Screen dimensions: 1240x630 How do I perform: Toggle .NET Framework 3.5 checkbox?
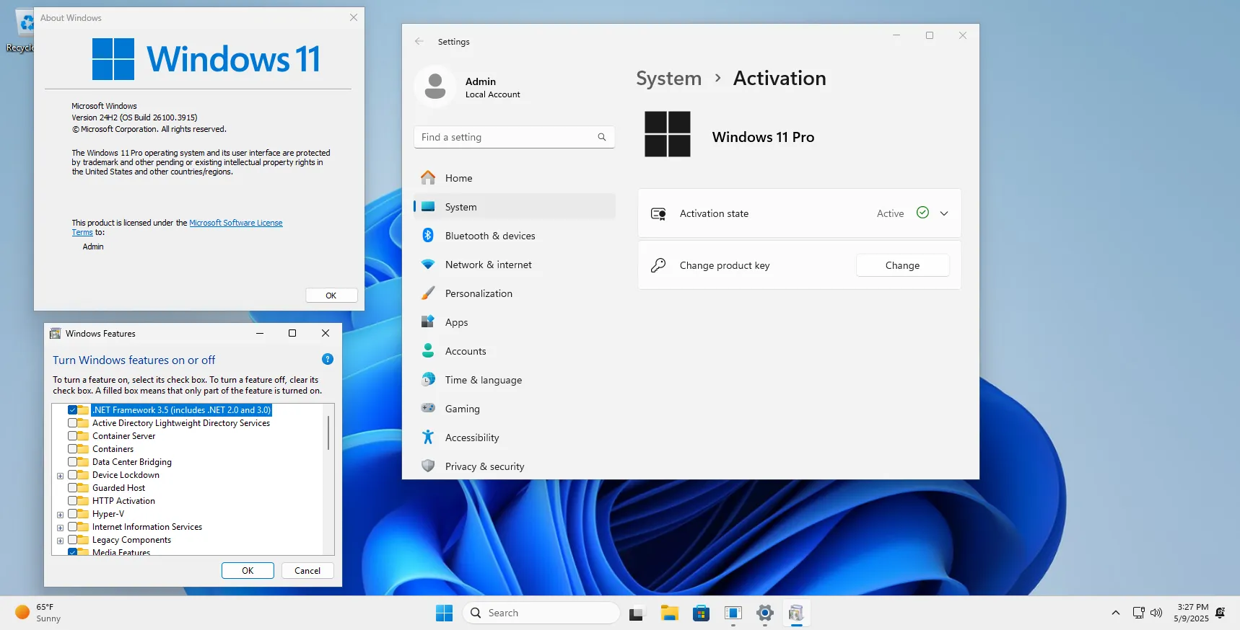click(x=73, y=410)
